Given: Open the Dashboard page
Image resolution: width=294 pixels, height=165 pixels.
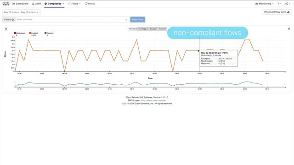Looking at the screenshot, I should (x=20, y=4).
